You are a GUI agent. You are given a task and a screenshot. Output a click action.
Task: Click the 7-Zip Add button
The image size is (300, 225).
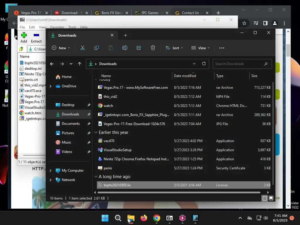tap(24, 38)
